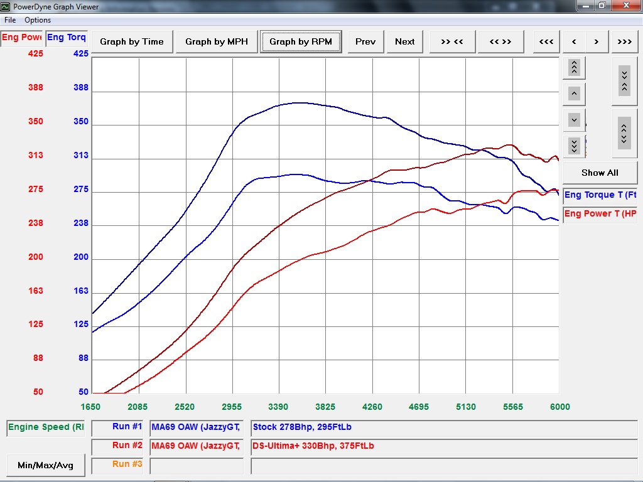Image resolution: width=643 pixels, height=482 pixels.
Task: Click the vertical expand button with outward chevrons
Action: pos(625,133)
